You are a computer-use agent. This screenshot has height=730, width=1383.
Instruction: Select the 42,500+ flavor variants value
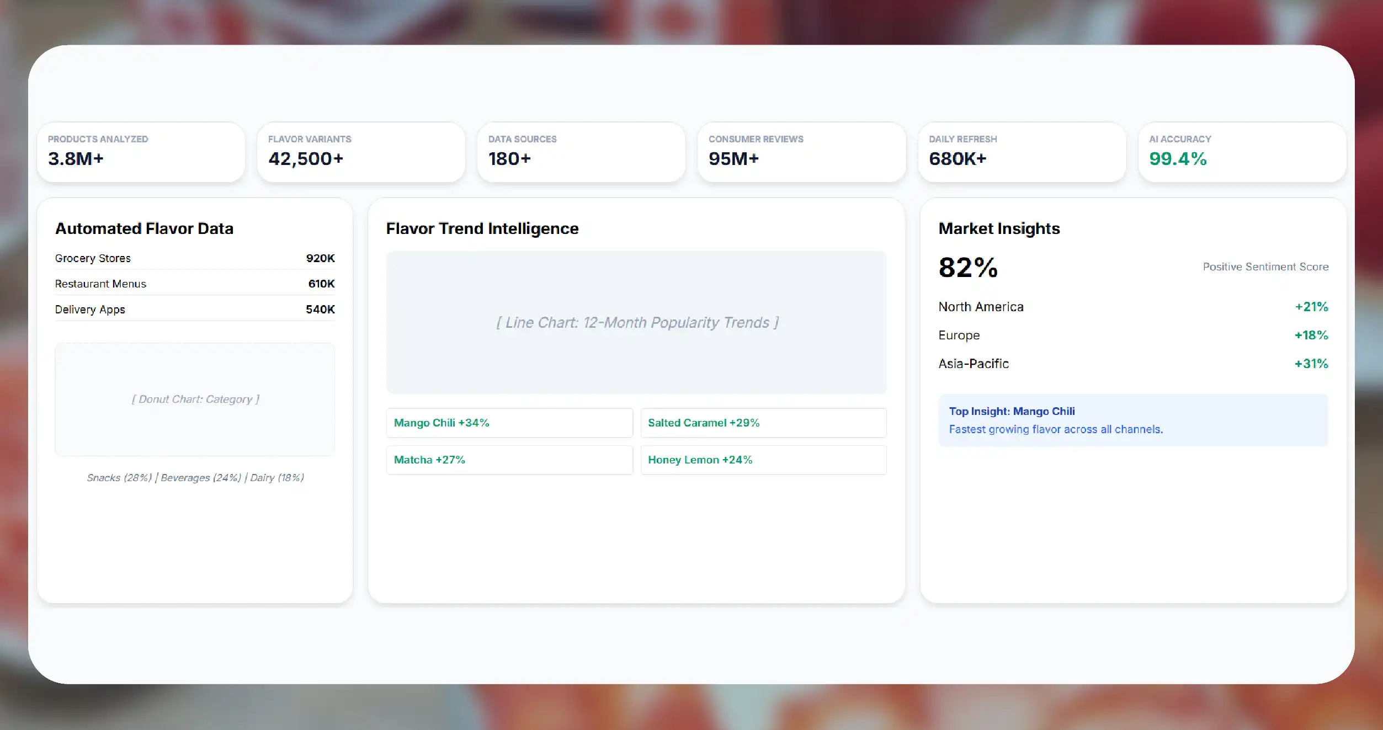[x=306, y=159]
